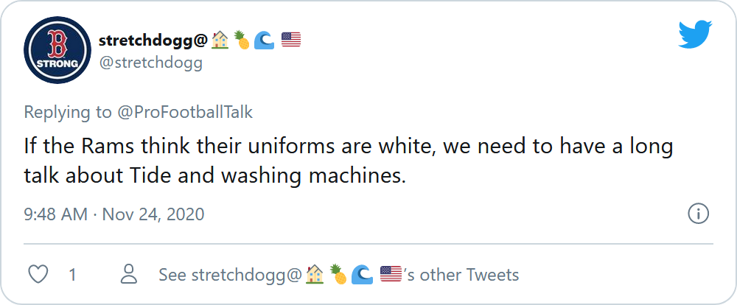Screen dimensions: 737x305
Task: Click the tweet text about Rams uniforms
Action: 349,161
